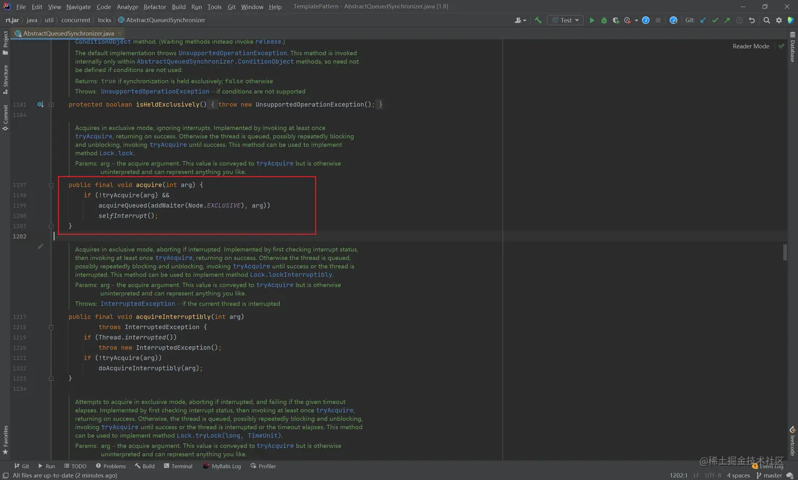Image resolution: width=798 pixels, height=480 pixels.
Task: Click the grayed Stop square button
Action: click(658, 20)
